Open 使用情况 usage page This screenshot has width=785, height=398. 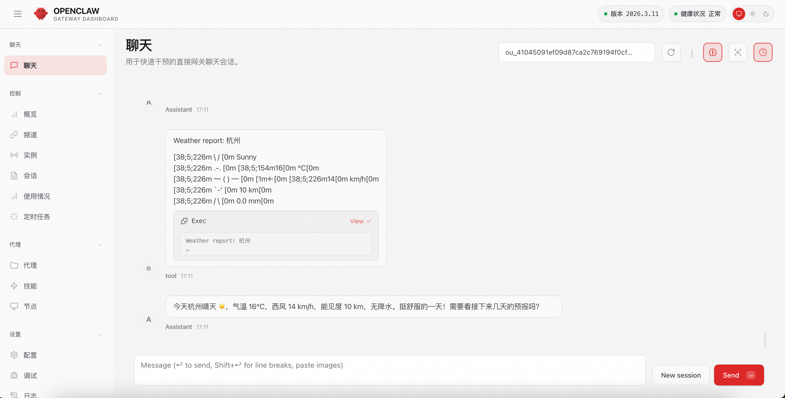(x=55, y=196)
